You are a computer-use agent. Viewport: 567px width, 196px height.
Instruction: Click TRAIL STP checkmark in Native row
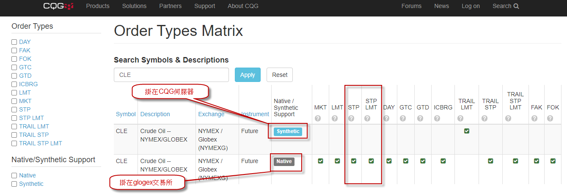coord(490,161)
